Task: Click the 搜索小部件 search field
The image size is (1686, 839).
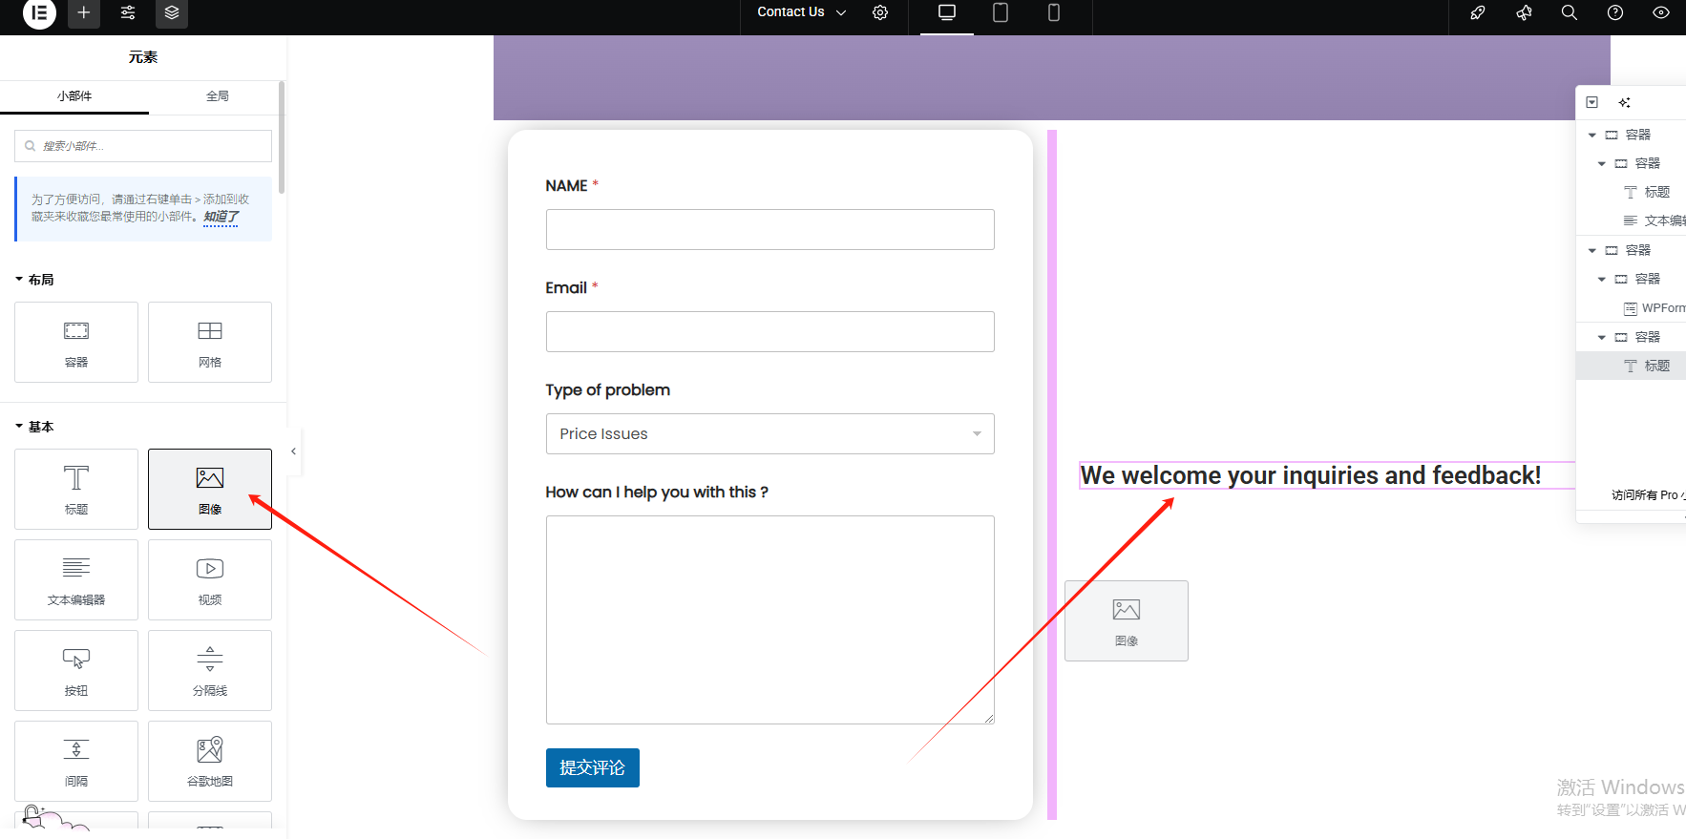Action: coord(143,146)
